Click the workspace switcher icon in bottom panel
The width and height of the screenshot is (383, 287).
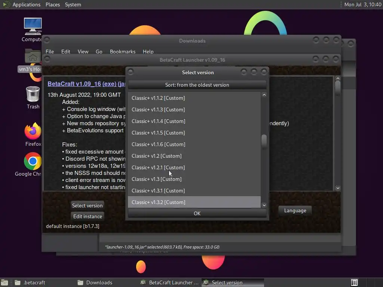(354, 283)
